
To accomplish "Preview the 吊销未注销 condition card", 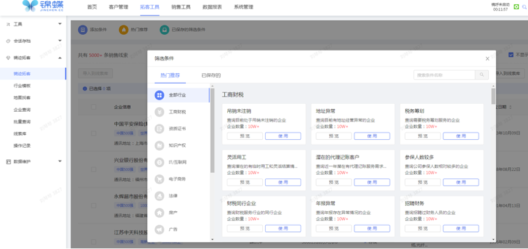I will click(x=245, y=136).
